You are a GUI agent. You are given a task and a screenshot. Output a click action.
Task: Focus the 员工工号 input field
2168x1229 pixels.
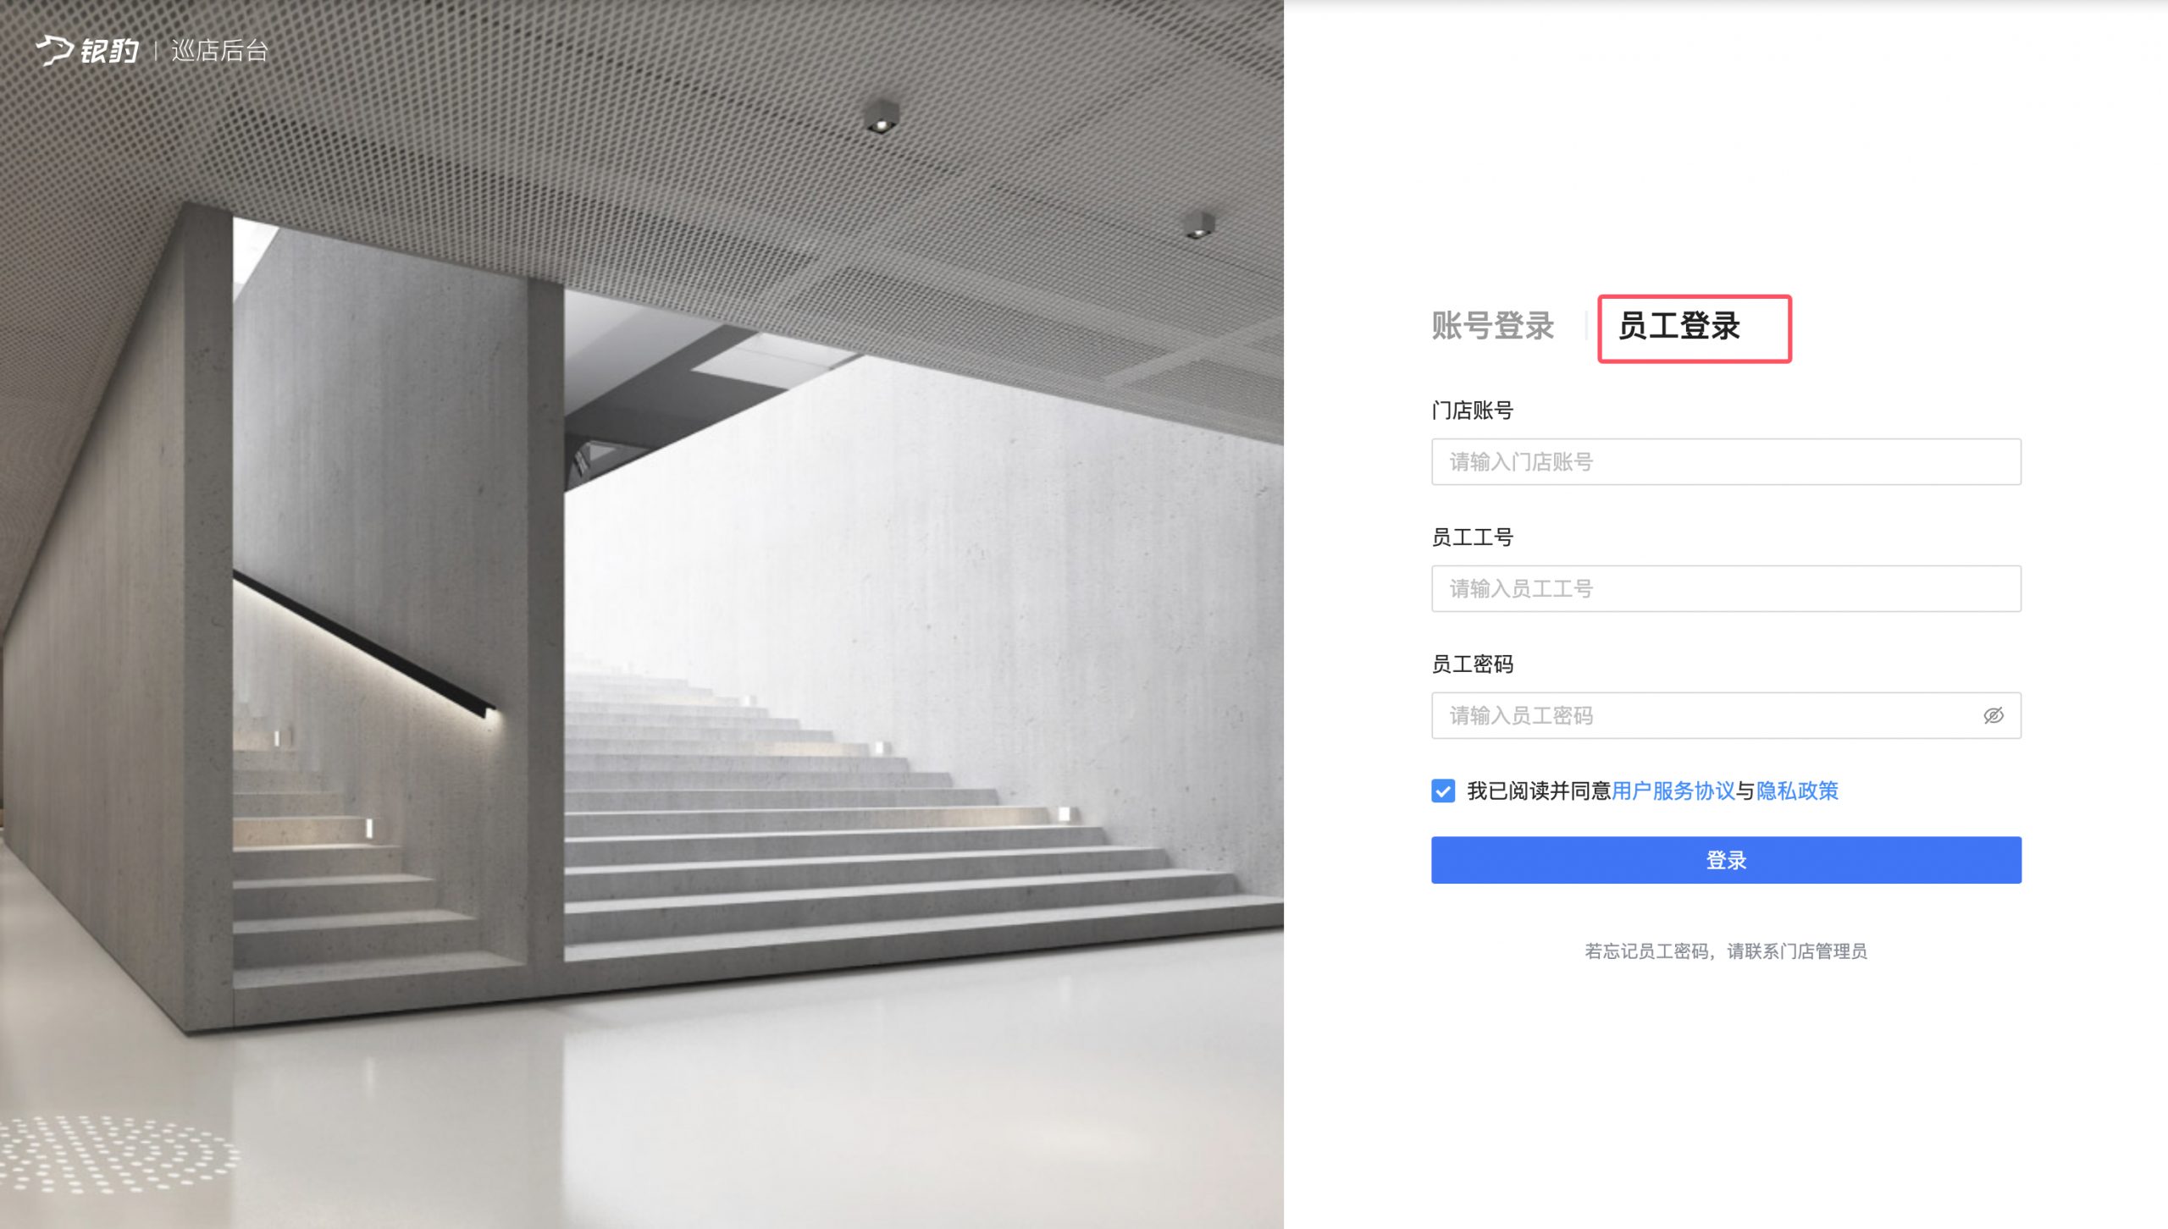[1726, 589]
